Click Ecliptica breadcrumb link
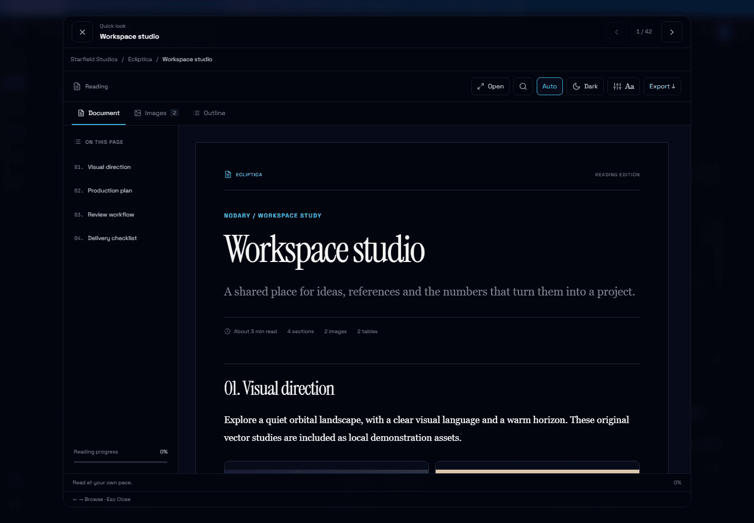 tap(140, 59)
